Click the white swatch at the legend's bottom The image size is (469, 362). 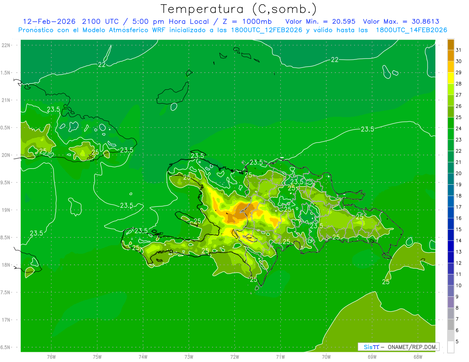(451, 347)
